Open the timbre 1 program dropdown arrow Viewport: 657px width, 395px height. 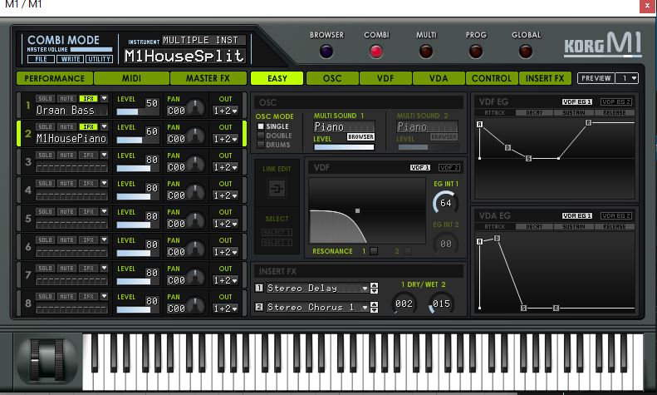coord(104,98)
